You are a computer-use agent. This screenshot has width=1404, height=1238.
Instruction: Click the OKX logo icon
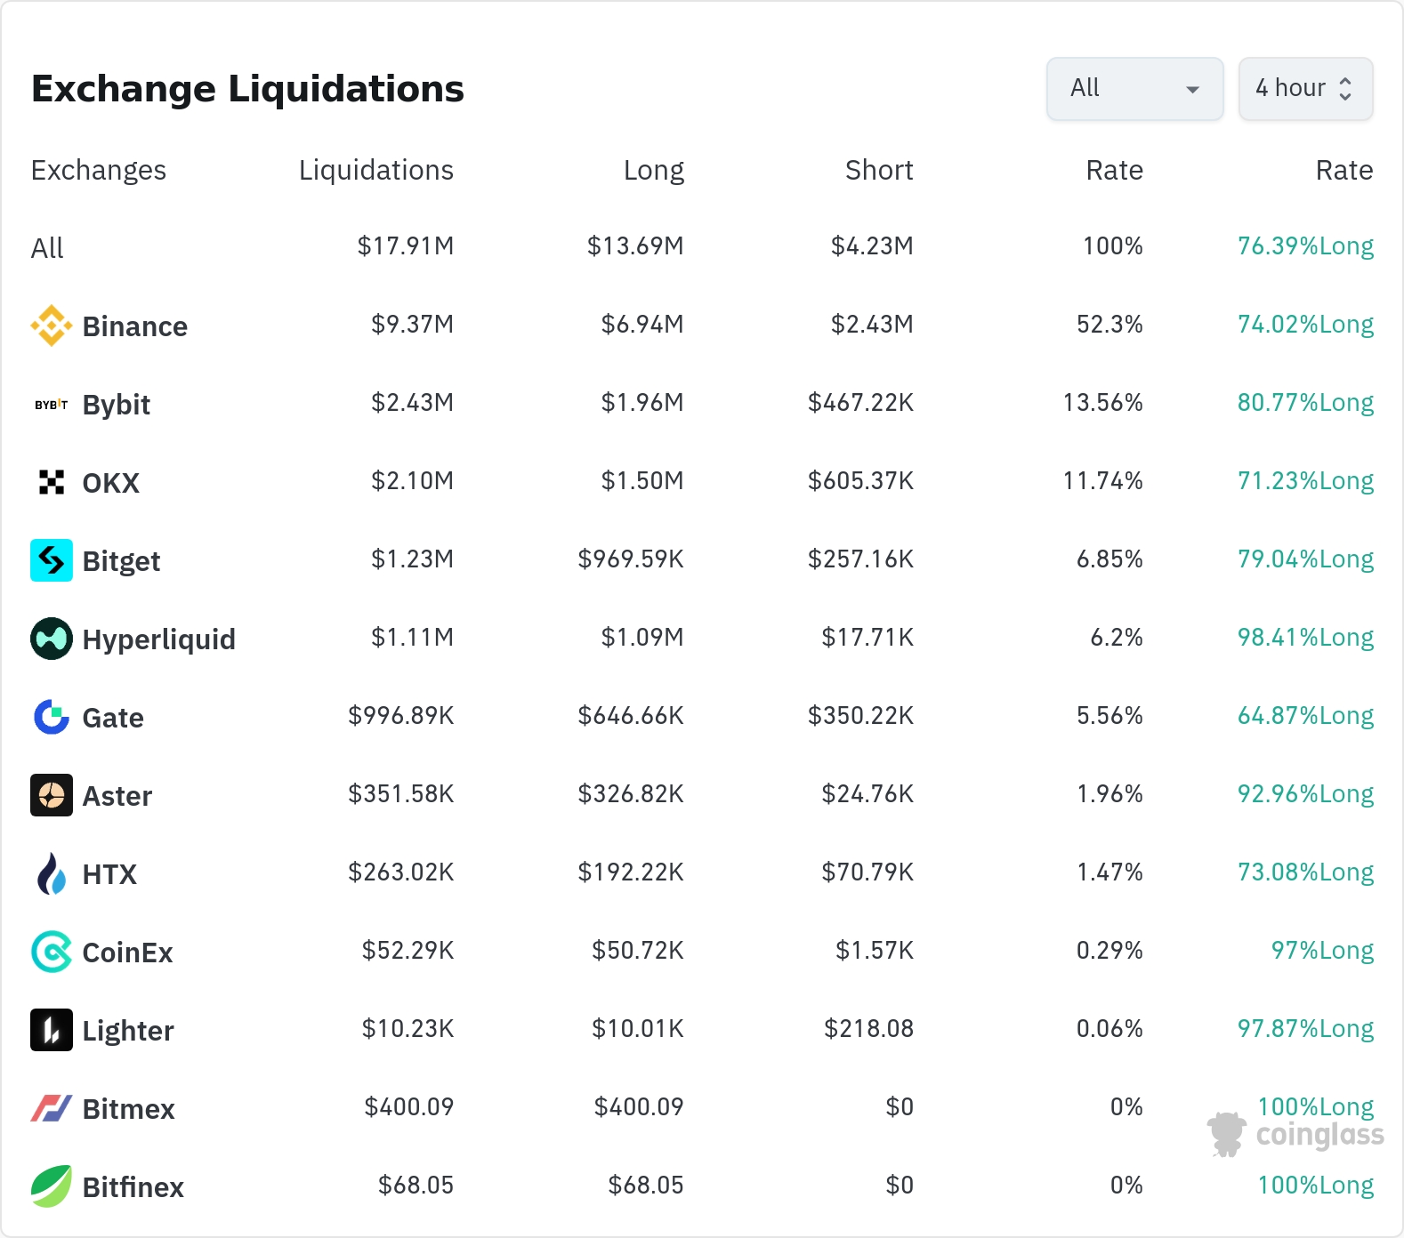52,482
